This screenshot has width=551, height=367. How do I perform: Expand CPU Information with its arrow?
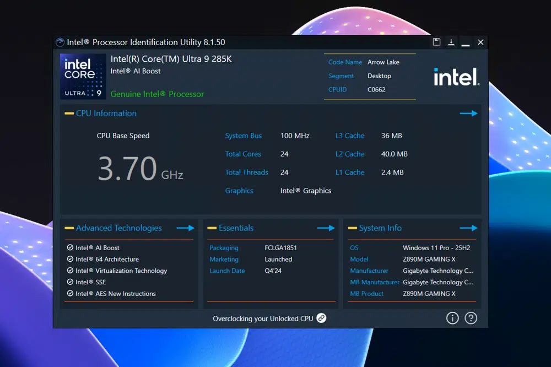[468, 113]
